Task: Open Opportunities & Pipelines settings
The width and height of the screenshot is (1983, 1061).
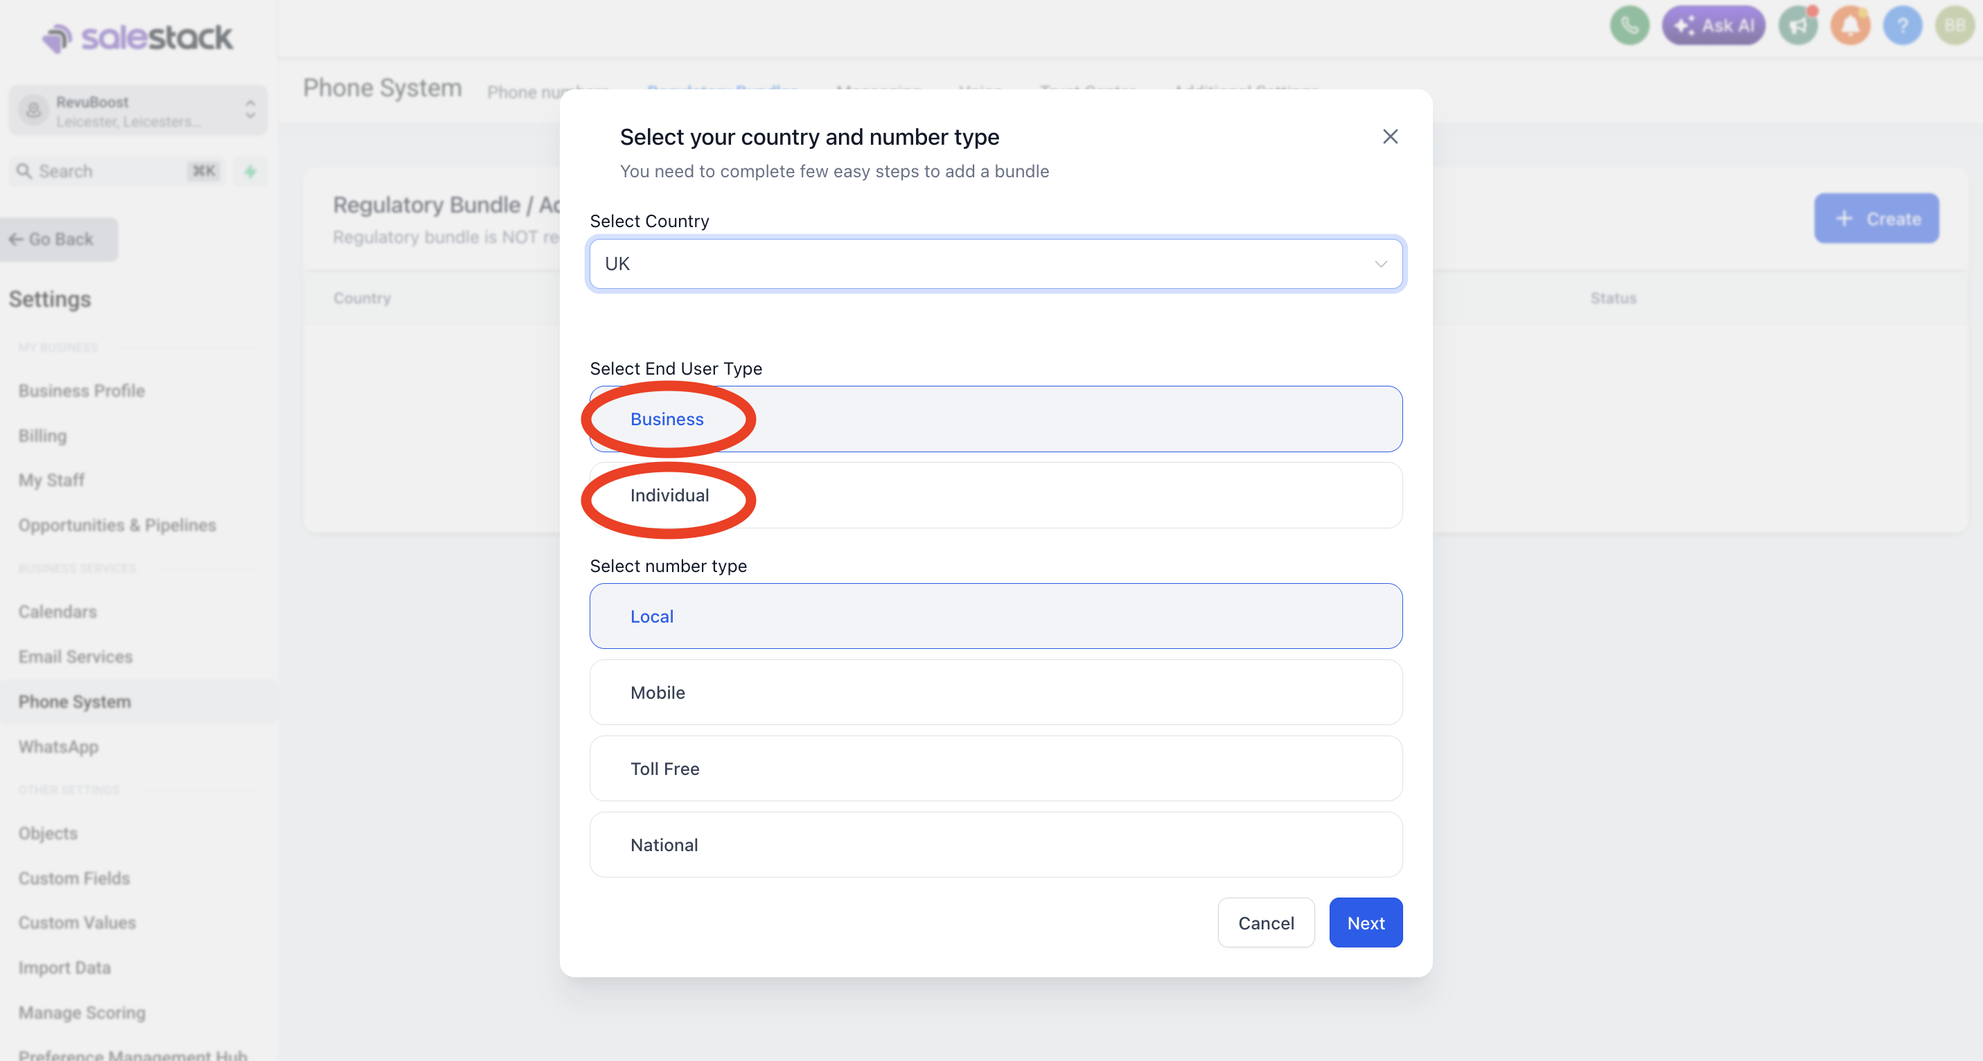Action: pyautogui.click(x=117, y=525)
